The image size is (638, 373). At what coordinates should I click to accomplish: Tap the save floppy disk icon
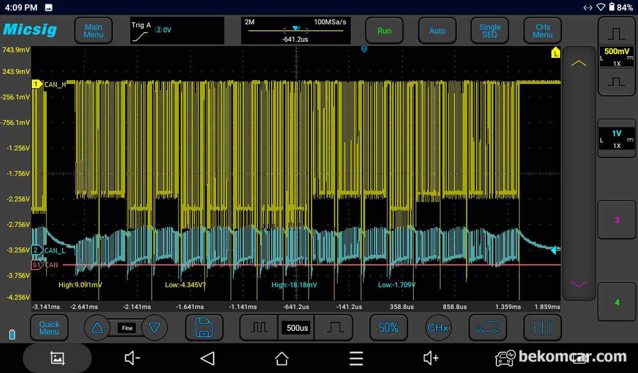pos(204,328)
